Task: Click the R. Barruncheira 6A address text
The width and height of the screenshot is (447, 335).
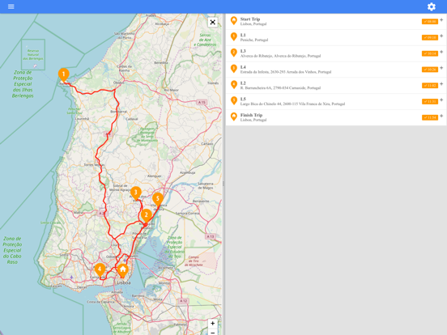Action: [x=280, y=87]
